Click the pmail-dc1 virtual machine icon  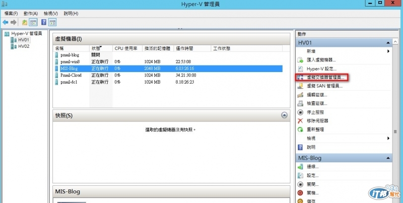(x=56, y=82)
